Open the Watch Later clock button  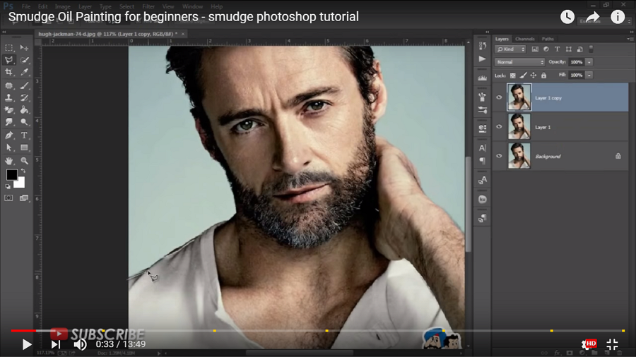[567, 17]
